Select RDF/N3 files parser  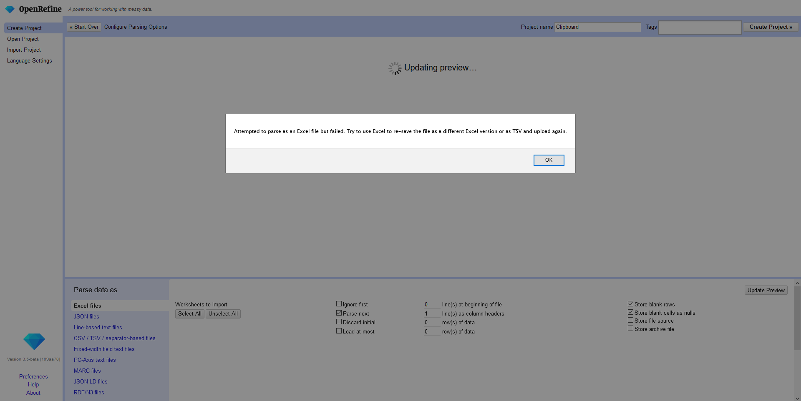point(89,392)
